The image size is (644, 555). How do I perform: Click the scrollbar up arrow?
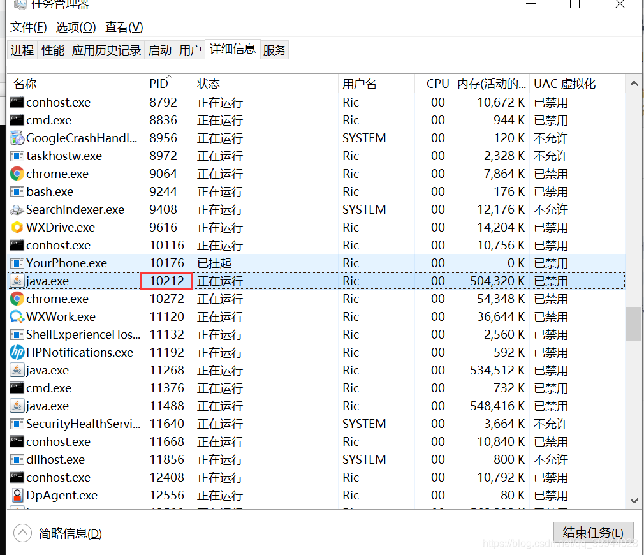click(634, 84)
